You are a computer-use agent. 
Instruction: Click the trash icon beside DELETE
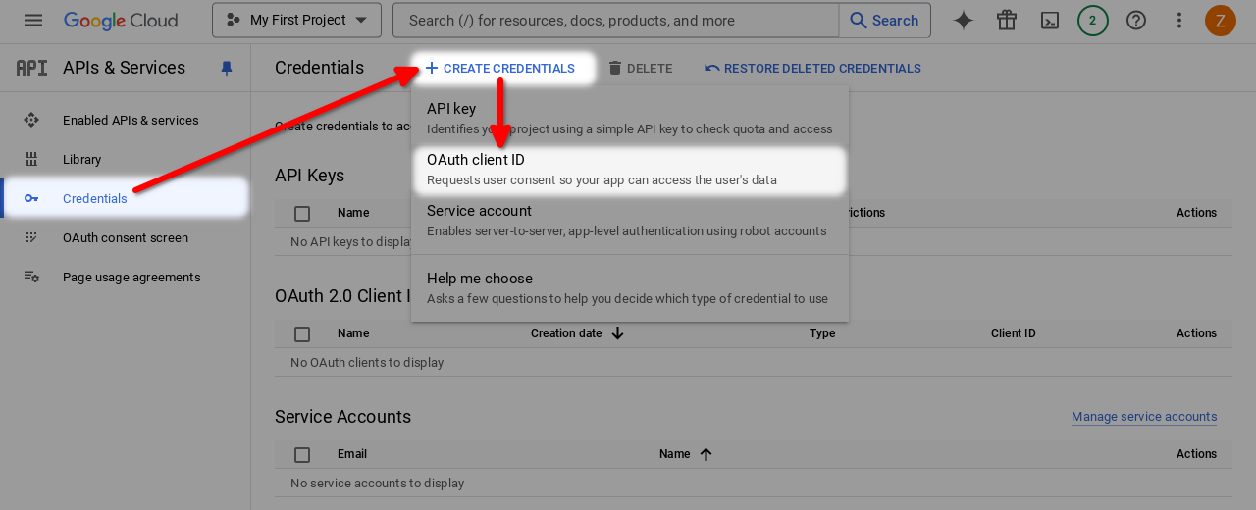click(615, 68)
